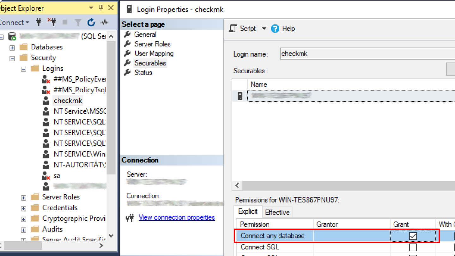Switch to the Explicit tab

coord(248,211)
